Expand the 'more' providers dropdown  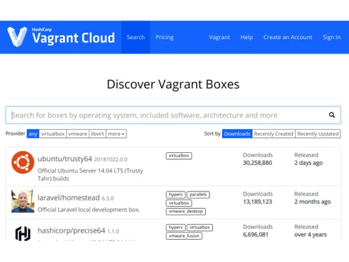(116, 134)
